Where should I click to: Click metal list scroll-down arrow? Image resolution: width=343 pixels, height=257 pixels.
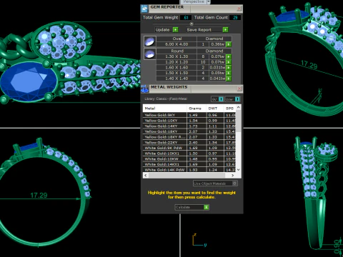coord(239,170)
